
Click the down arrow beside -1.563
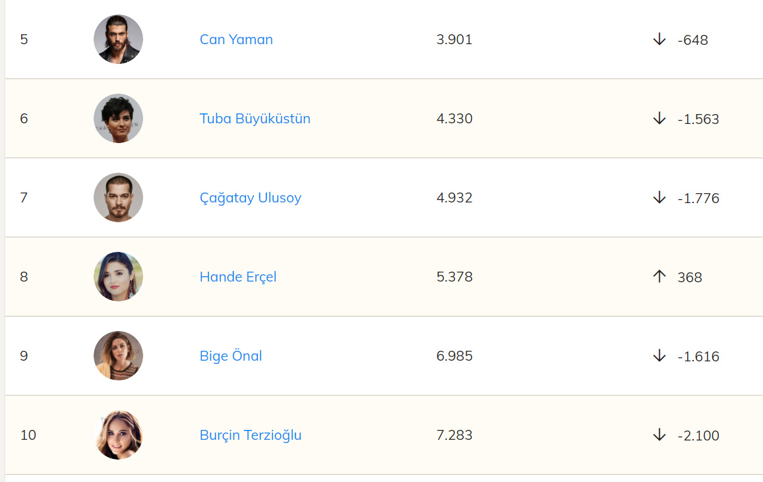point(659,119)
